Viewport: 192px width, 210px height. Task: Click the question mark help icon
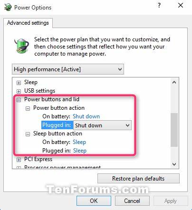click(x=159, y=6)
